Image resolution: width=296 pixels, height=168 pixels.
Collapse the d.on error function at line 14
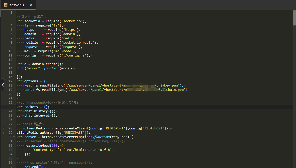point(14,68)
